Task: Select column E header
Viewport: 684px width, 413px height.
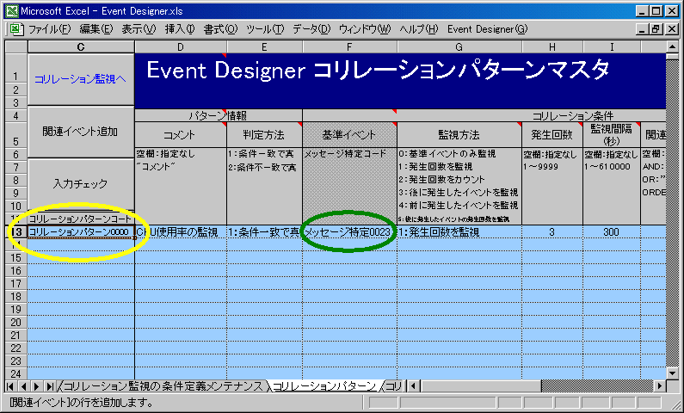Action: pyautogui.click(x=264, y=46)
